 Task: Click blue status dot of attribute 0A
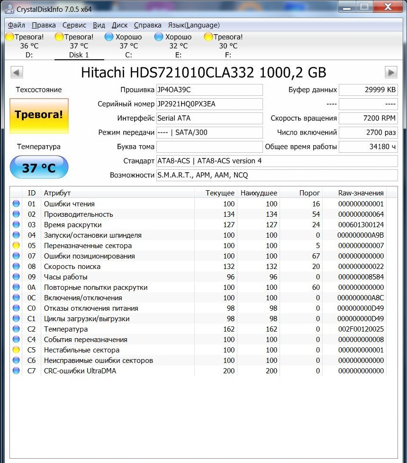coord(16,287)
